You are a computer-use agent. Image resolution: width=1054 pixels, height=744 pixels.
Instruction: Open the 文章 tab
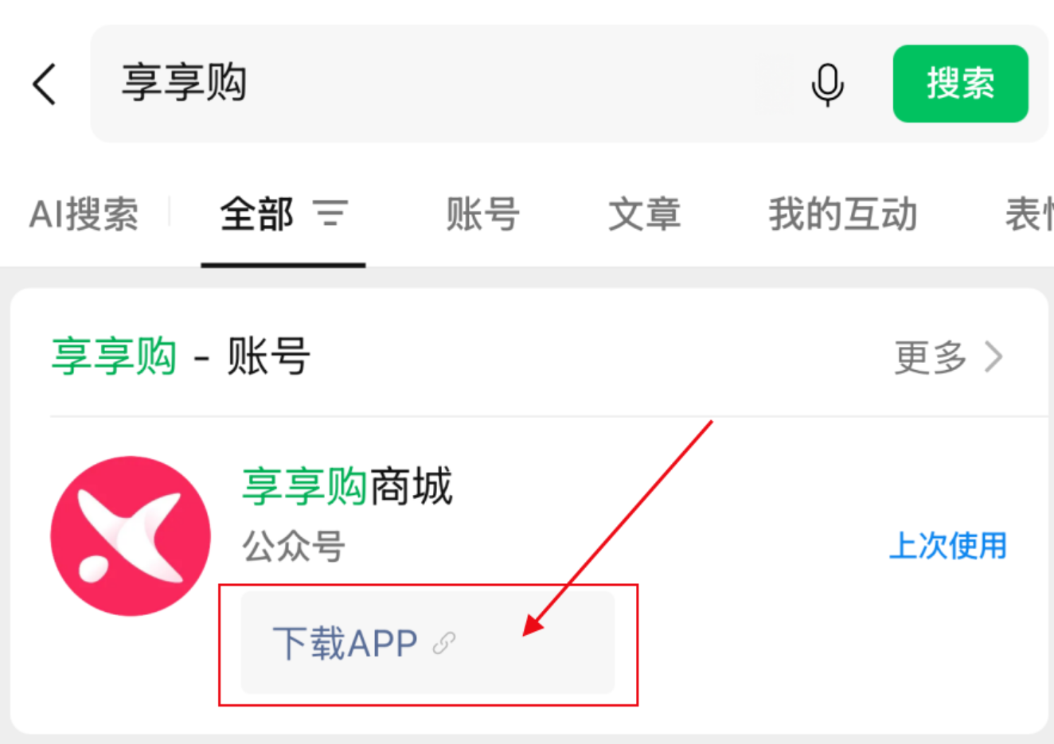pos(645,214)
